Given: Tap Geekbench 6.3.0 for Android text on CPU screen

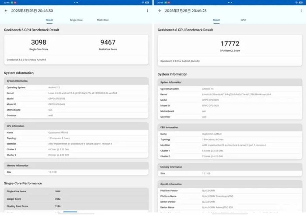Looking at the screenshot, I should coord(26,60).
